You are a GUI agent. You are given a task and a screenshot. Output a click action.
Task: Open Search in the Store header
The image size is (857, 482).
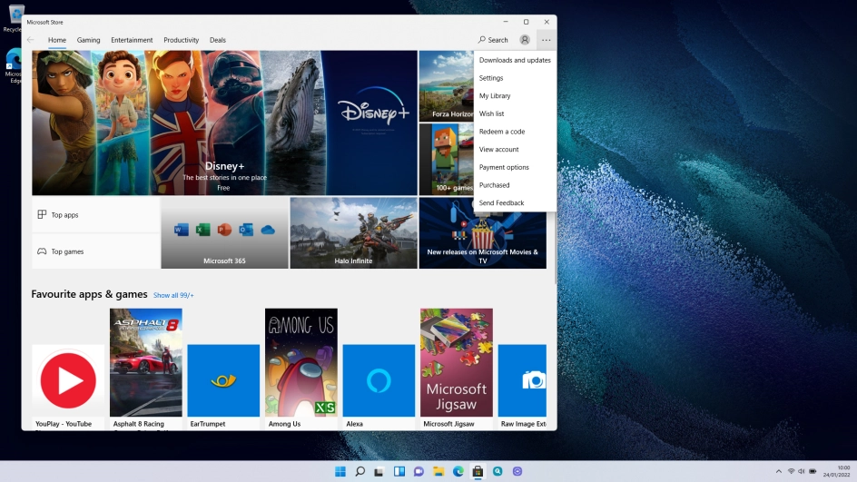(x=494, y=40)
